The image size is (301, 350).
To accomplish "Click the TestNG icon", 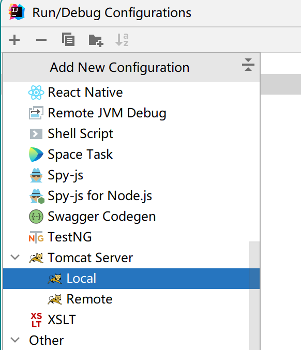I will [x=36, y=237].
